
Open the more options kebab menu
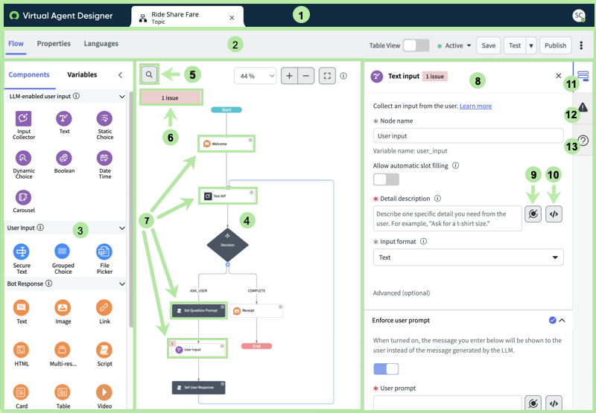click(581, 45)
